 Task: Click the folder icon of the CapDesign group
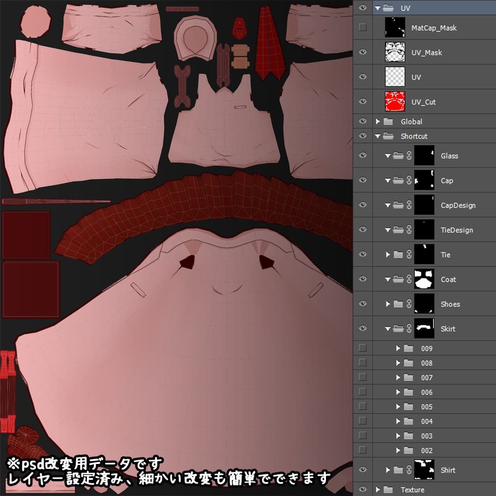pos(399,205)
